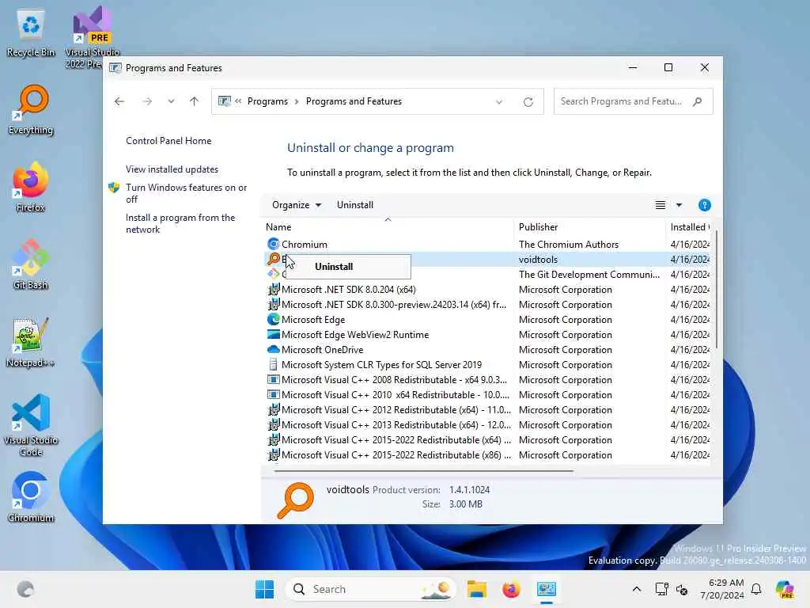Open the Recycle Bin desktop icon
This screenshot has width=810, height=608.
[x=31, y=32]
